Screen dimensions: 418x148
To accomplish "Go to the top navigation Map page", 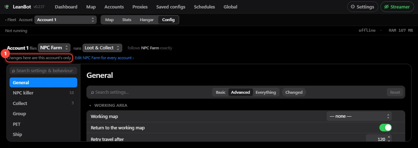I will coord(91,7).
